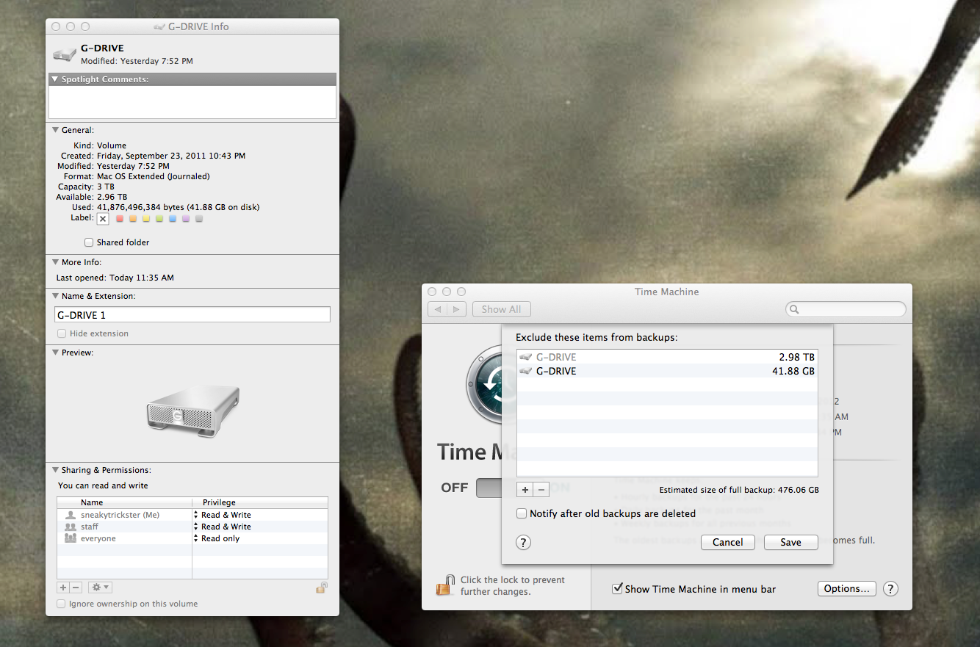Select the staff row name
980x647 pixels.
[90, 527]
